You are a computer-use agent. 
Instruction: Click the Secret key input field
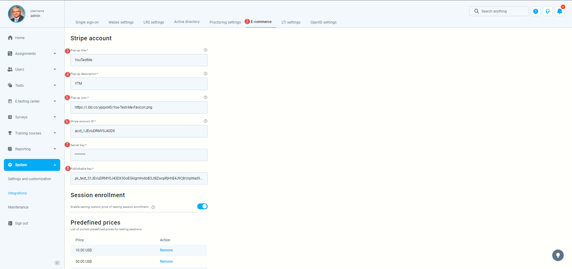pos(139,155)
